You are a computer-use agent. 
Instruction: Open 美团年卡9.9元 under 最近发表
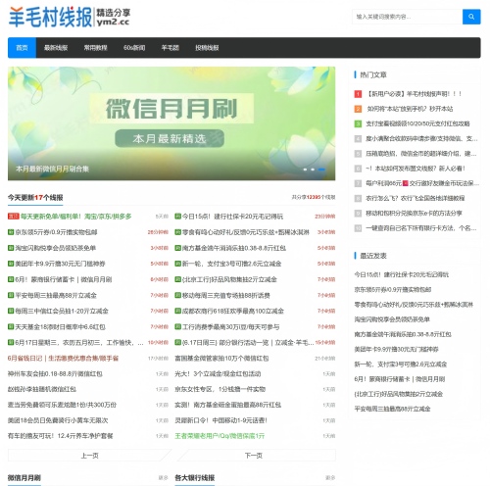click(397, 350)
